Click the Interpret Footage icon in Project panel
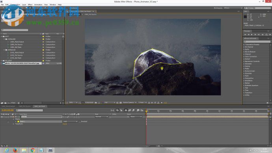This screenshot has width=272, height=153. [2, 103]
